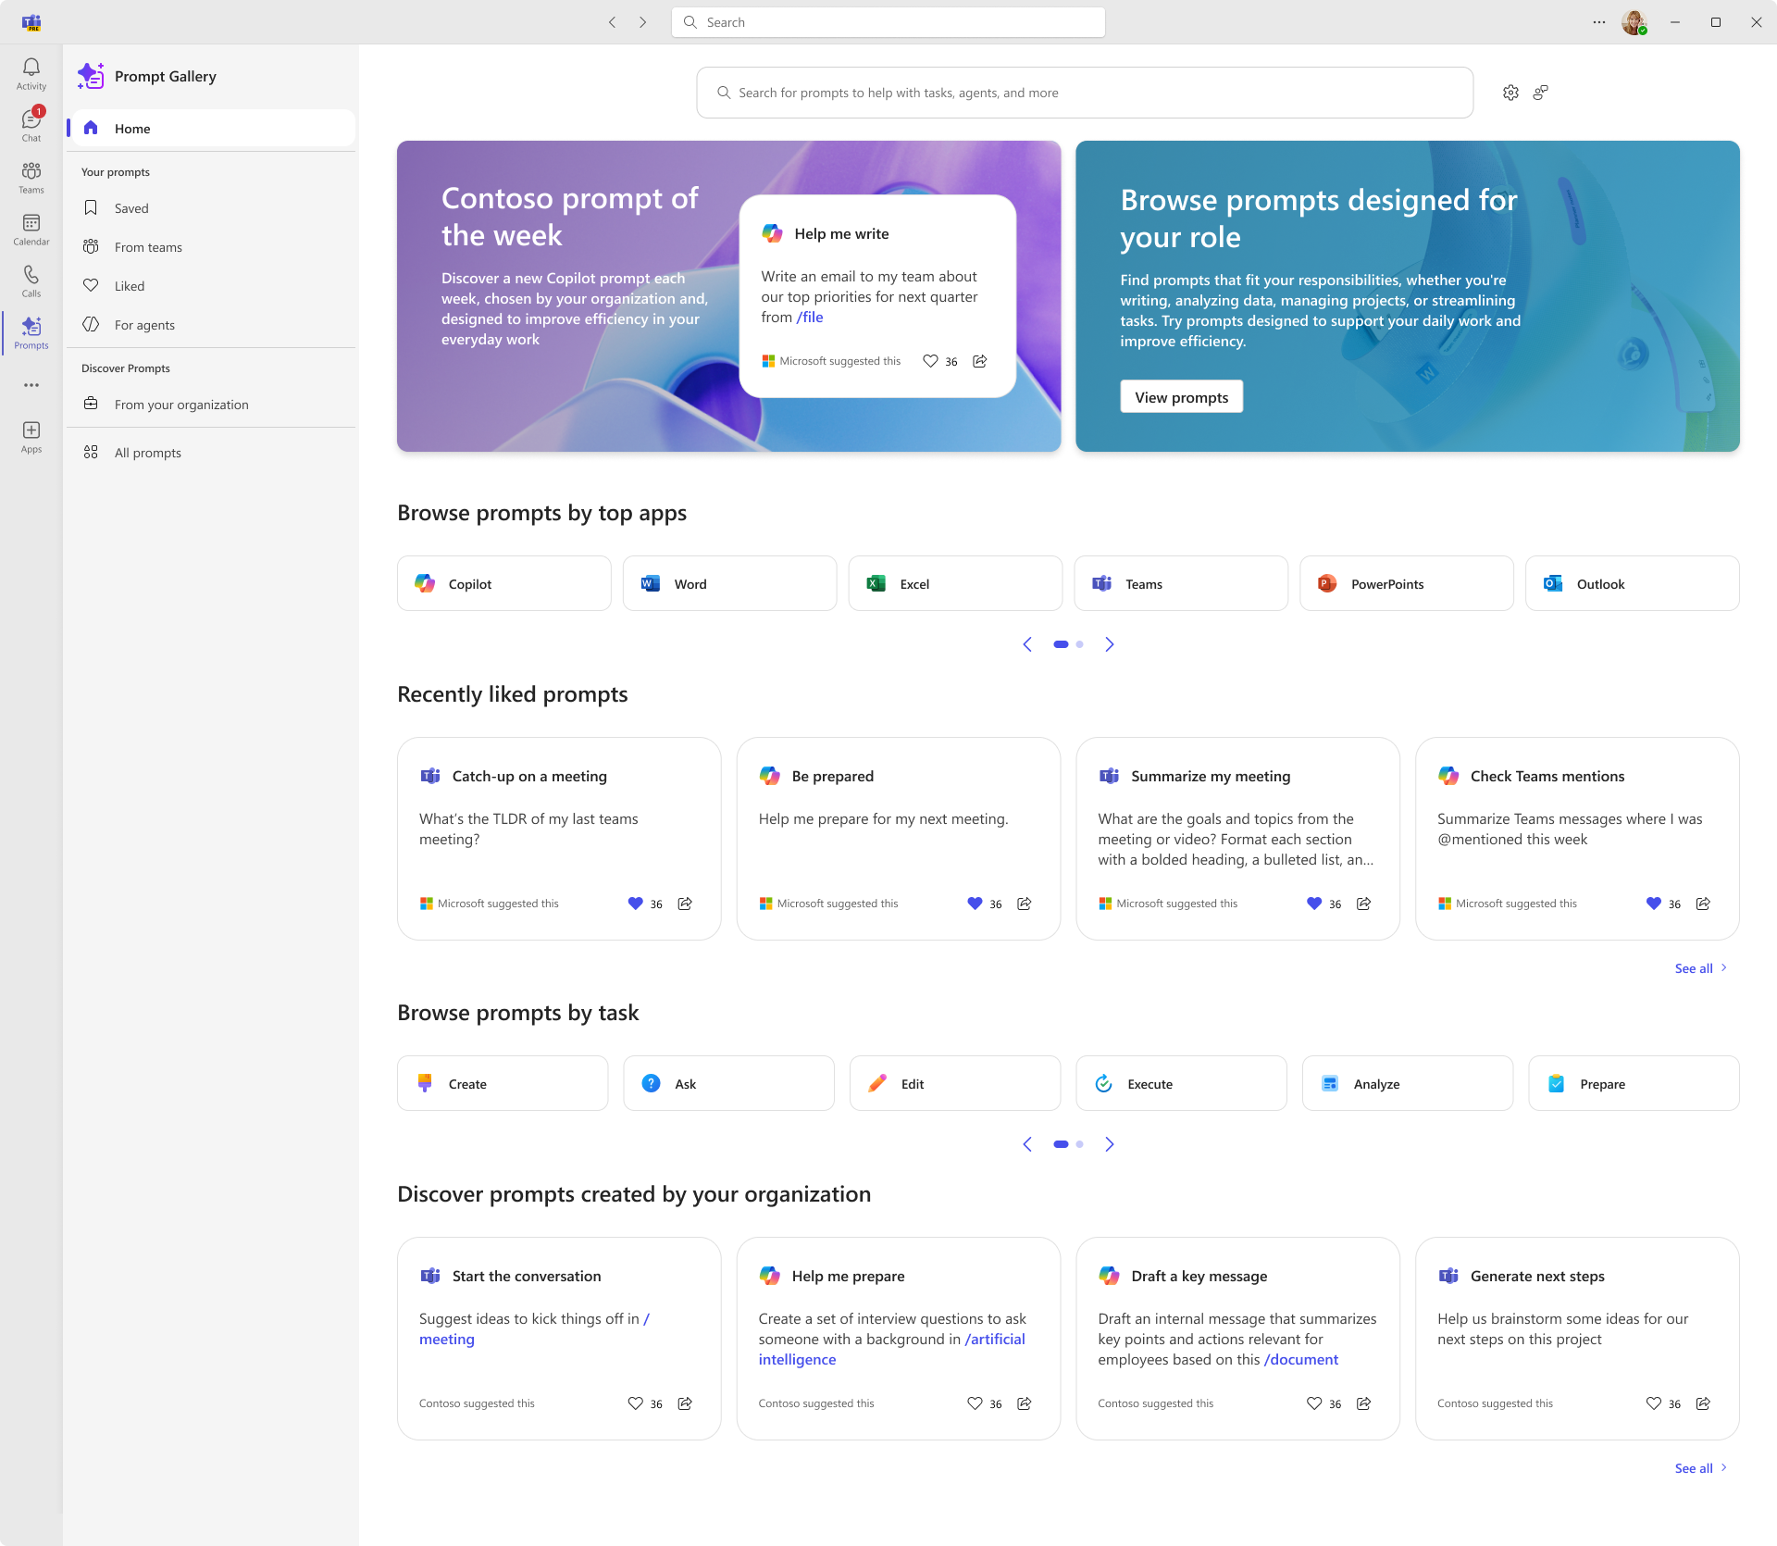This screenshot has width=1777, height=1546.
Task: Show next task categories page
Action: click(x=1110, y=1144)
